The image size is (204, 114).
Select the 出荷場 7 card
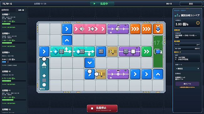[14, 21]
